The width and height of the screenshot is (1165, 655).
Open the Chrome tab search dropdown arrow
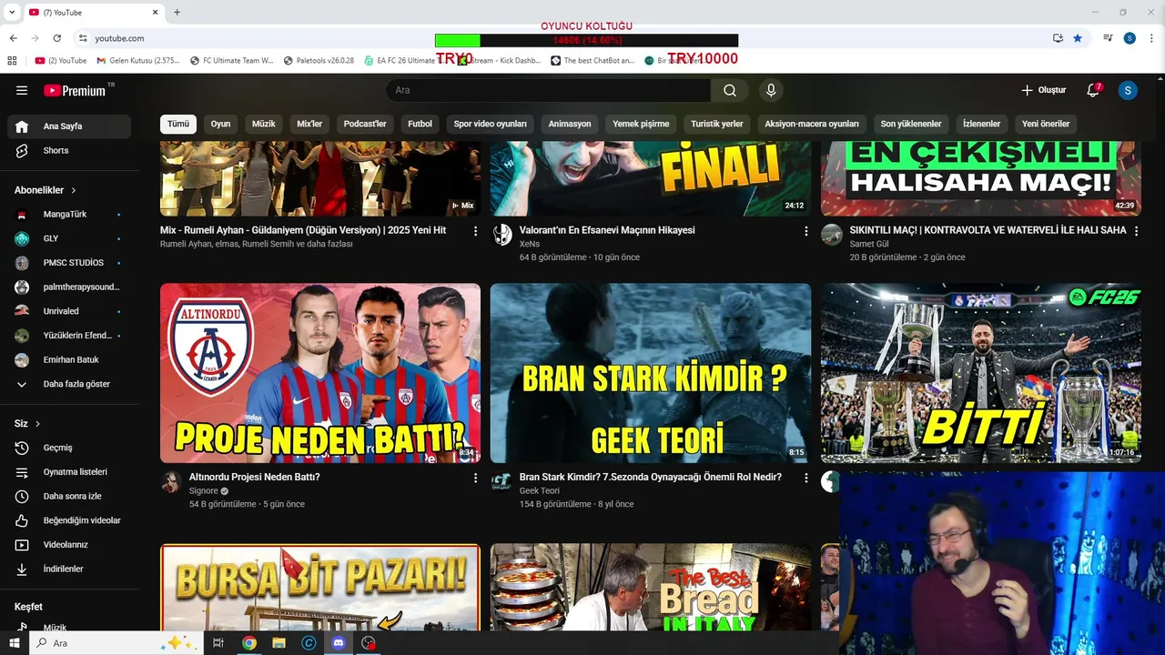click(12, 12)
